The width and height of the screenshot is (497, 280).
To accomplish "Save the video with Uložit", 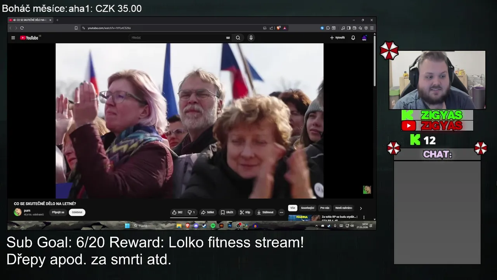I will point(227,212).
